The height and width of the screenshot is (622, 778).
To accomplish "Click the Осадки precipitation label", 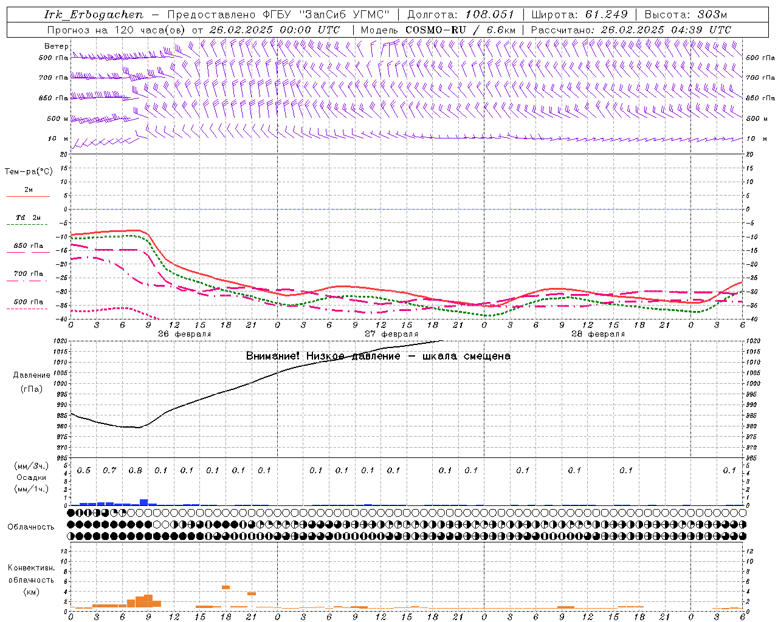I will 32,477.
